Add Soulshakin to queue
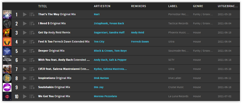Screen dimensions: 242x103 (x=32, y=87)
